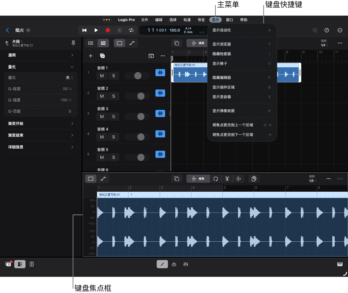This screenshot has width=348, height=293.
Task: Open the mixer faders icon at bottom
Action: tap(186, 264)
